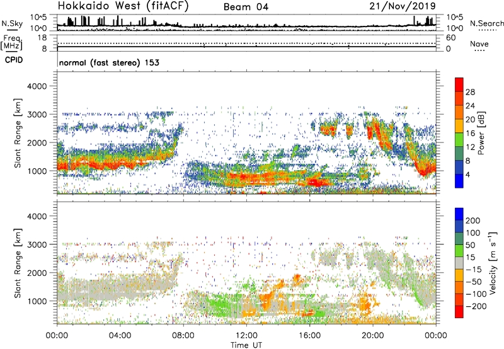
Task: Click the "20:00" time tick label
Action: tap(373, 336)
